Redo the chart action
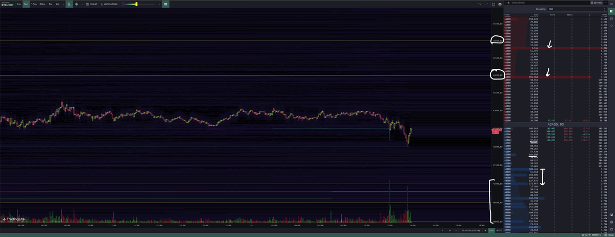 (486, 4)
